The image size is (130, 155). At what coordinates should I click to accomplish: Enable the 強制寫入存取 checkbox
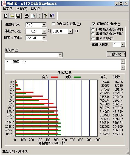pos(53,24)
